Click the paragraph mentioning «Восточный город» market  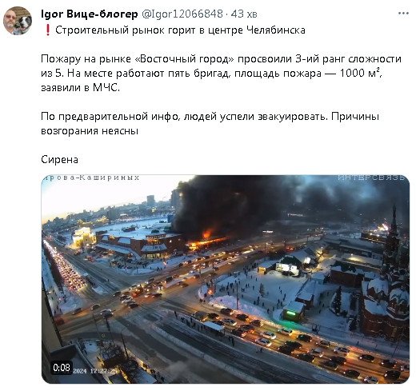[221, 73]
